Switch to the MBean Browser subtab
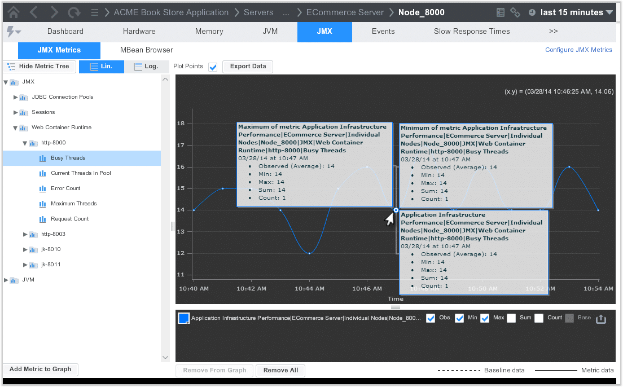Viewport: 623px width, 387px height. [146, 50]
